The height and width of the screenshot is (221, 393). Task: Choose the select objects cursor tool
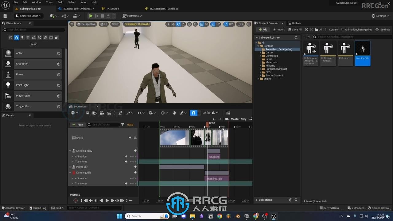(x=168, y=24)
